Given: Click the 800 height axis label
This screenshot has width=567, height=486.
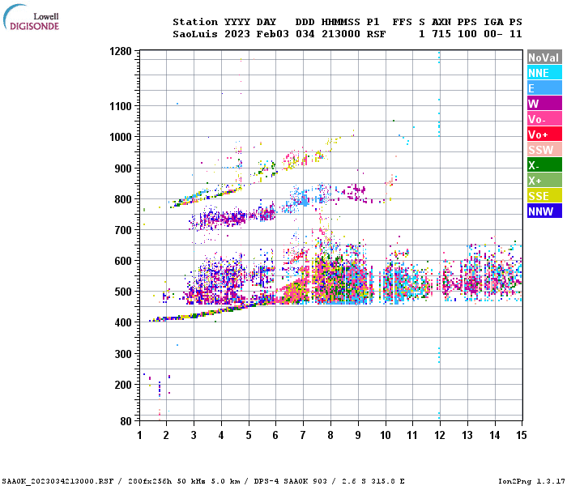Looking at the screenshot, I should pyautogui.click(x=123, y=199).
